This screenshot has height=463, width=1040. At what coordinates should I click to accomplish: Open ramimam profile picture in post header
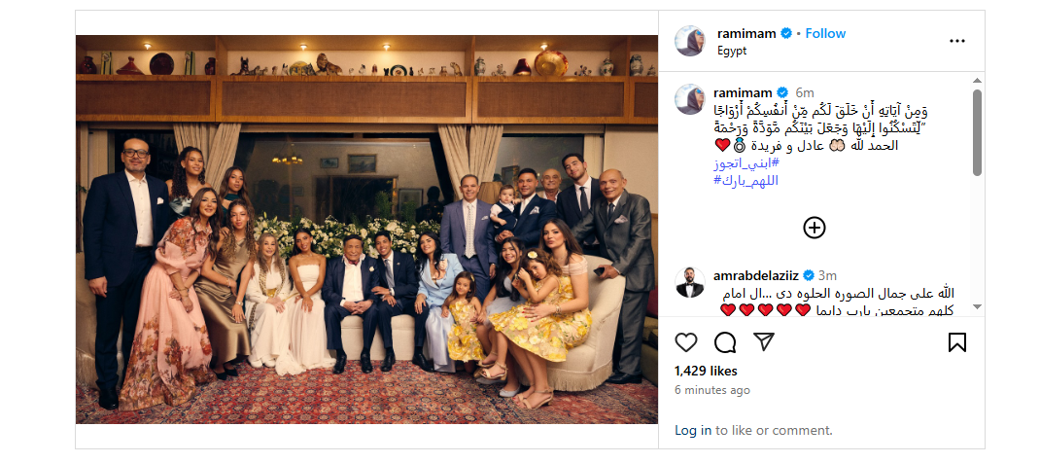tap(690, 41)
